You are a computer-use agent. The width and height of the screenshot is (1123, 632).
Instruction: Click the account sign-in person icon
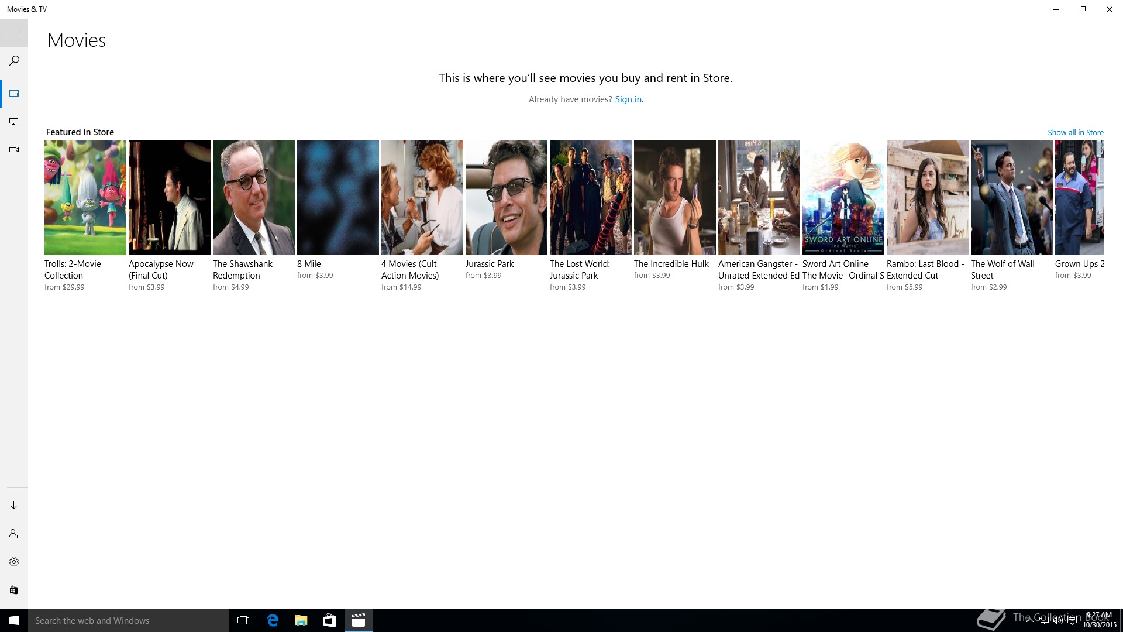(14, 534)
